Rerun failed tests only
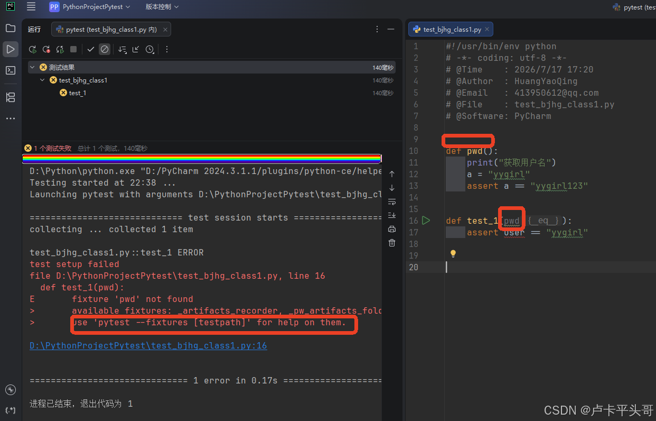656x421 pixels. (x=46, y=49)
